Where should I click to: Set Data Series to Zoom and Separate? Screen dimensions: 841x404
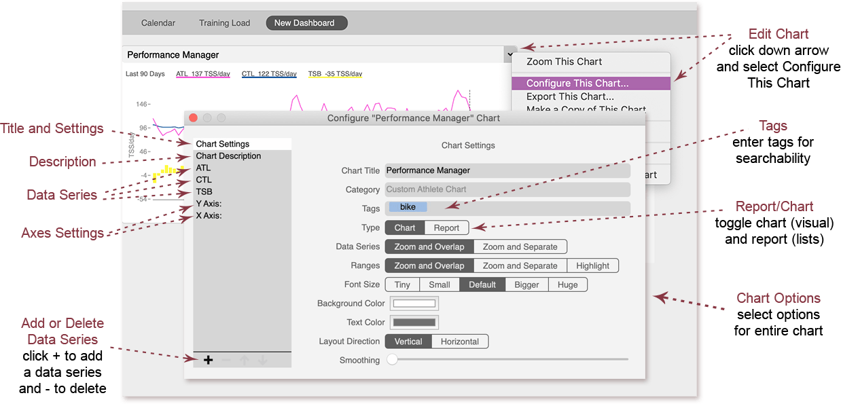(520, 246)
